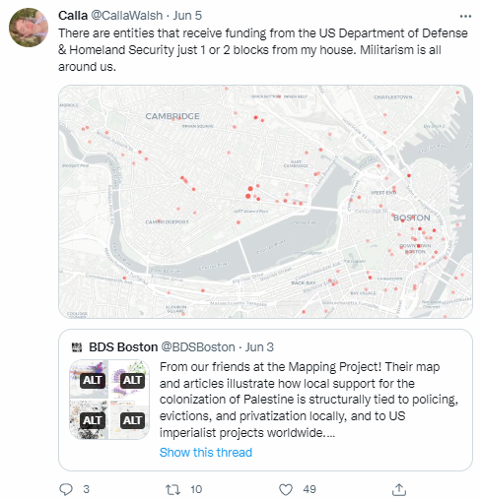Open the quoted tweet text body
Viewport: 481px width, 499px height.
coord(309,400)
